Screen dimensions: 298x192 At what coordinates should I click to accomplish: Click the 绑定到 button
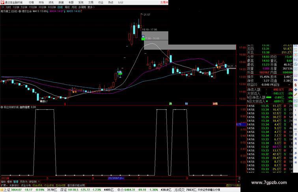pyautogui.click(x=33, y=182)
